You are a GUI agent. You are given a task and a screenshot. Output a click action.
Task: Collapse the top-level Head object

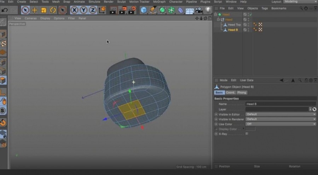(215, 15)
